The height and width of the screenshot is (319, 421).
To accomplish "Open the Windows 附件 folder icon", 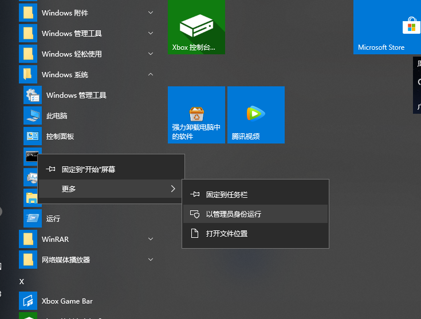I will tap(28, 13).
